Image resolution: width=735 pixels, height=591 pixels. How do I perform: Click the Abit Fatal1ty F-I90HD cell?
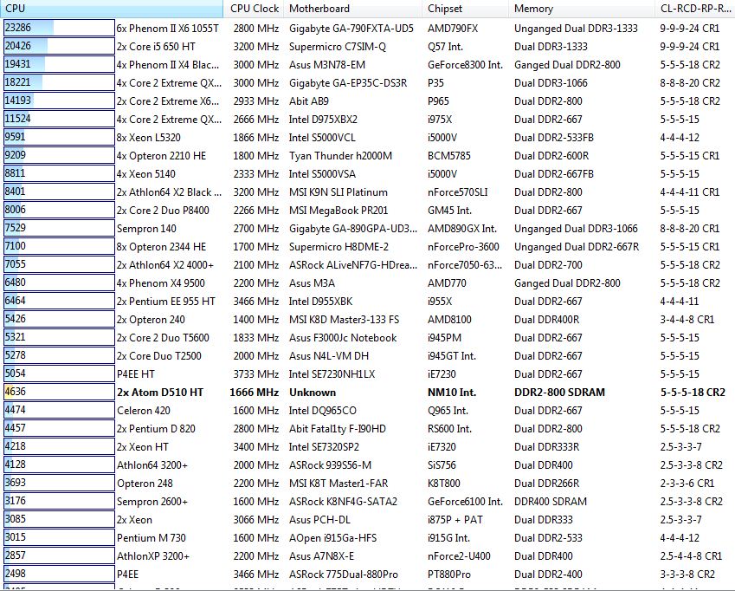coord(338,429)
